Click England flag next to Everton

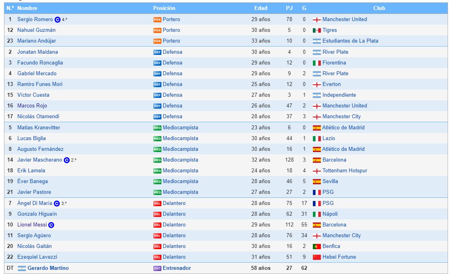click(x=316, y=84)
